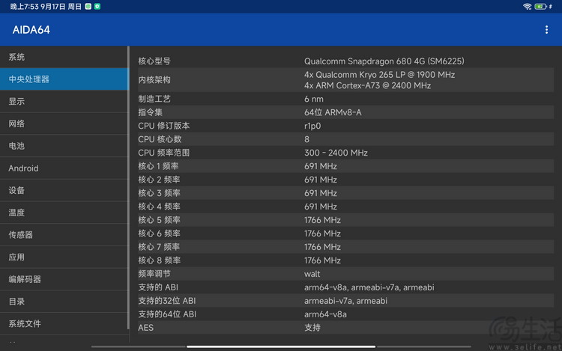Select the 核心 3 频率 row
Image resolution: width=562 pixels, height=351 pixels.
(345, 193)
